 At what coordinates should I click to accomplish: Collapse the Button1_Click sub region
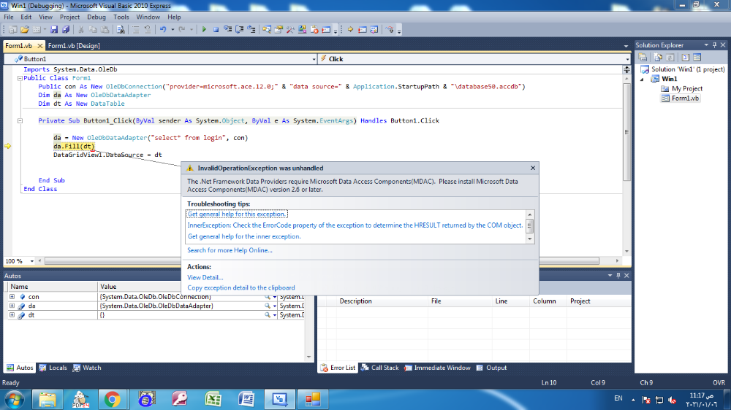tap(20, 120)
